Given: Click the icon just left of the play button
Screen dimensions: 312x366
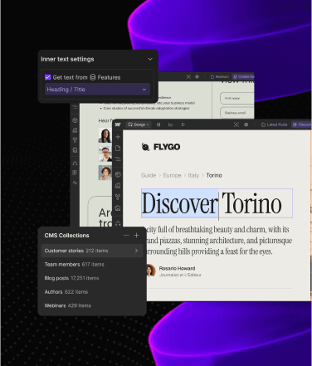Looking at the screenshot, I should pyautogui.click(x=170, y=124).
